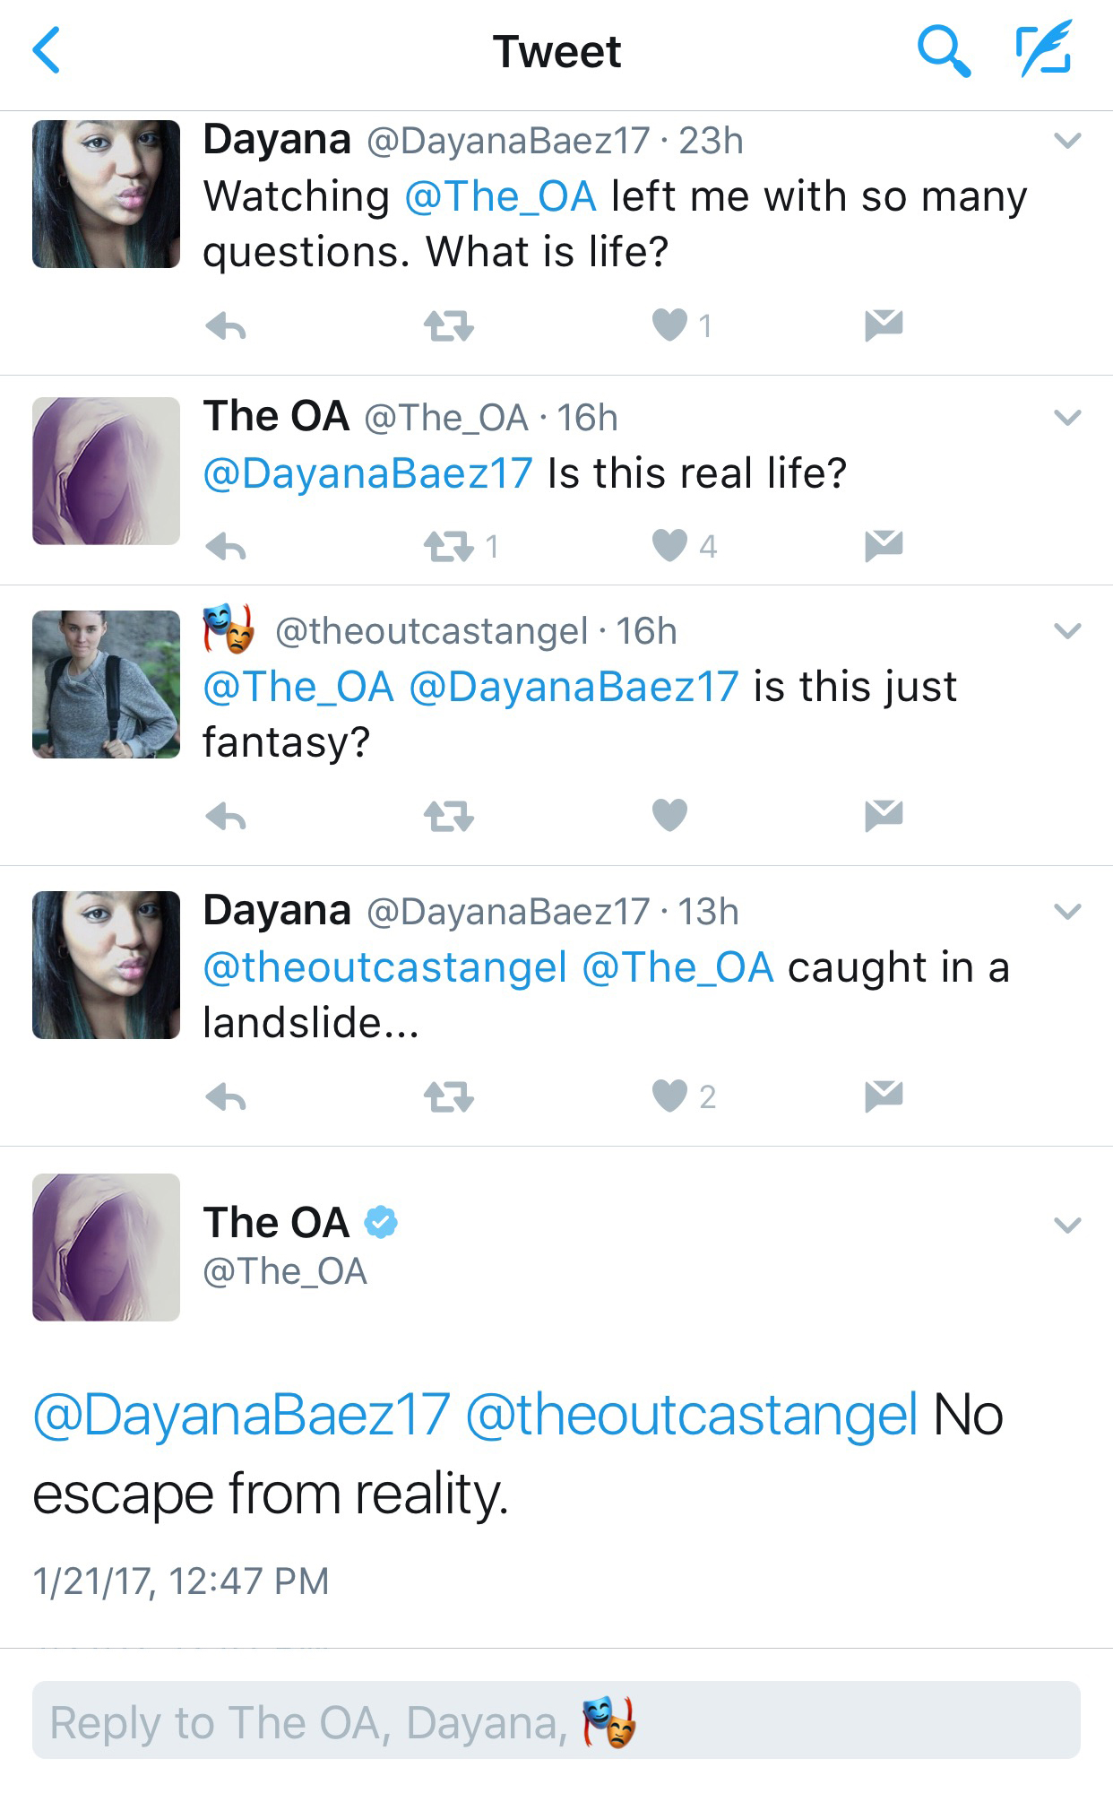1113x1802 pixels.
Task: Tap the back arrow in header
Action: tap(47, 50)
